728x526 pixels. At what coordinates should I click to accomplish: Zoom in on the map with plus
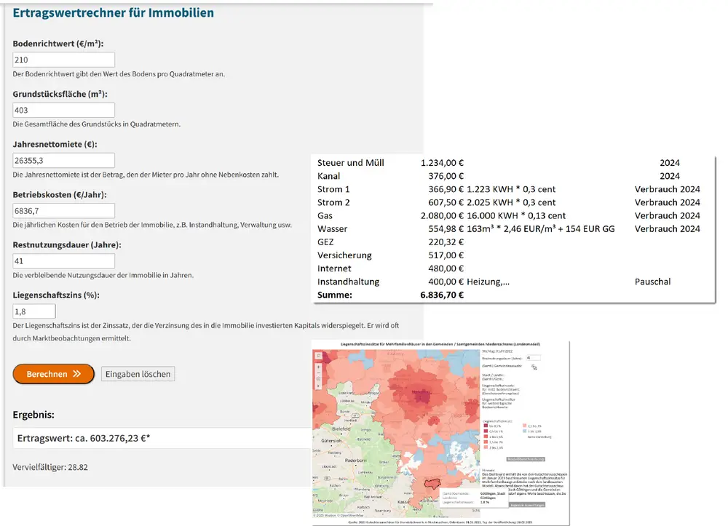tap(318, 367)
